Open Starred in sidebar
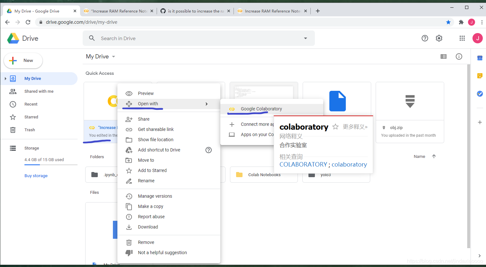486x267 pixels. point(39,117)
